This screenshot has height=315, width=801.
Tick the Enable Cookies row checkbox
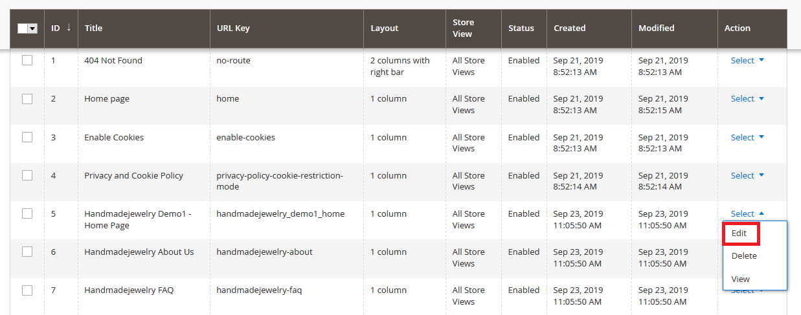coord(27,137)
